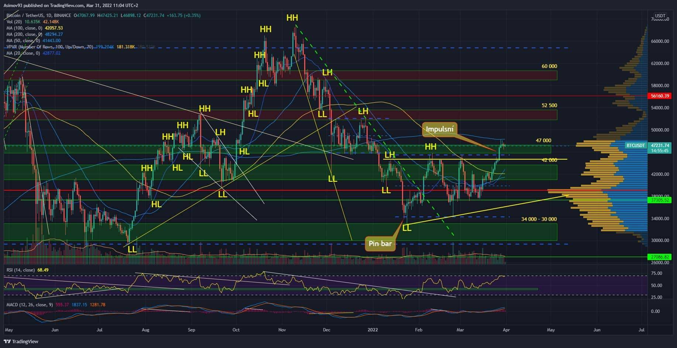Click the 60 000 zone label
Image resolution: width=677 pixels, height=348 pixels.
[549, 66]
